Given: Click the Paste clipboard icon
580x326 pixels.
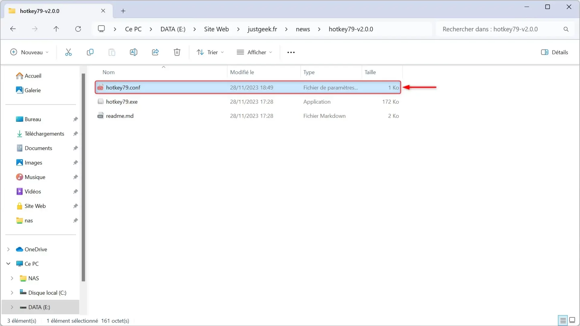Looking at the screenshot, I should [x=112, y=52].
